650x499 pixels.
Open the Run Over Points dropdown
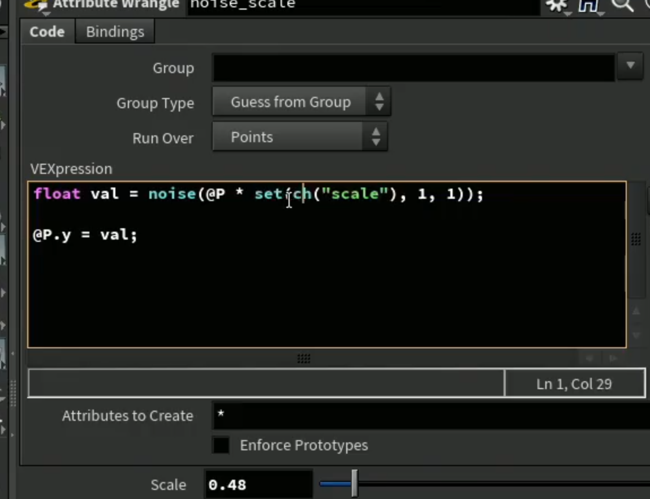tap(300, 137)
